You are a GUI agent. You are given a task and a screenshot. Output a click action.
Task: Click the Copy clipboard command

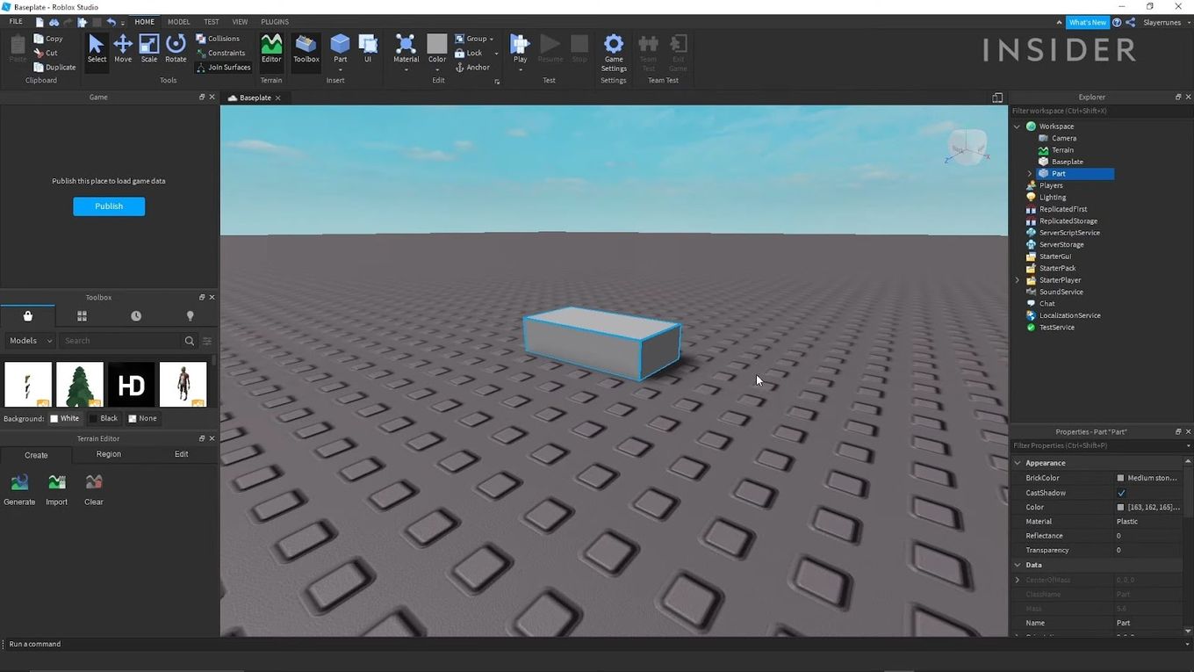(48, 39)
